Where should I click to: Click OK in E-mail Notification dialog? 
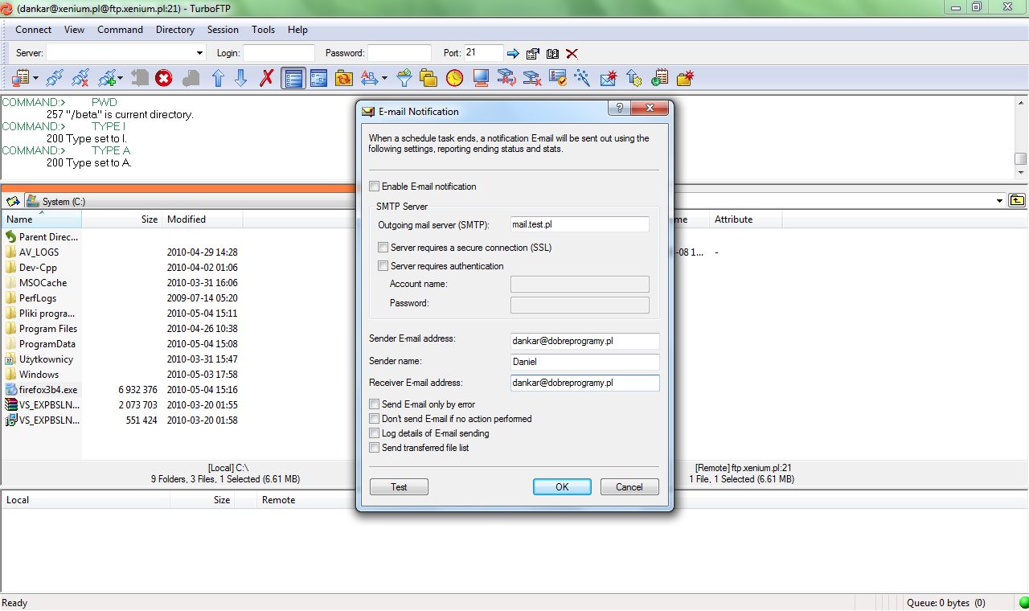point(562,486)
